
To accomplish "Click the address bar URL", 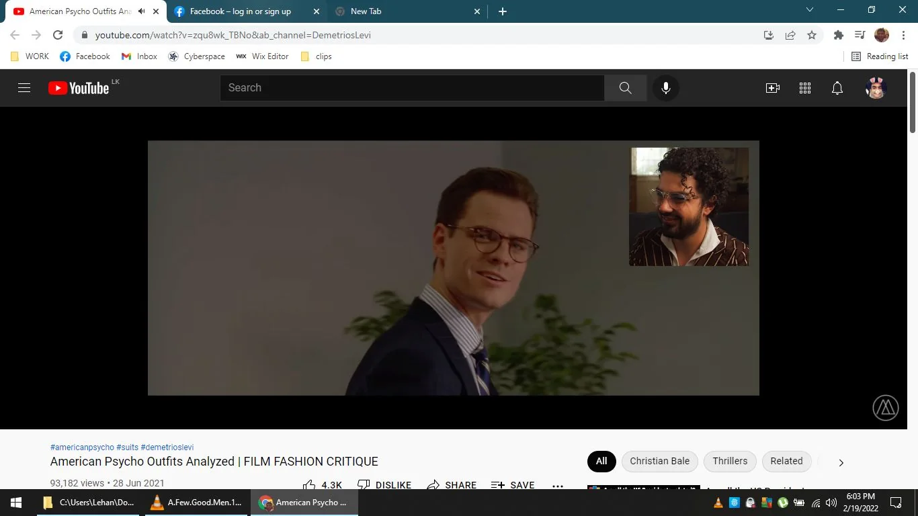I will (233, 35).
